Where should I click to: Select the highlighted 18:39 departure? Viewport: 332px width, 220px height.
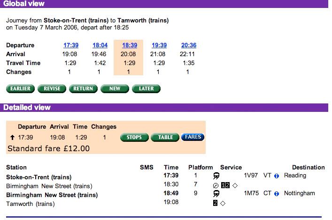coord(129,45)
